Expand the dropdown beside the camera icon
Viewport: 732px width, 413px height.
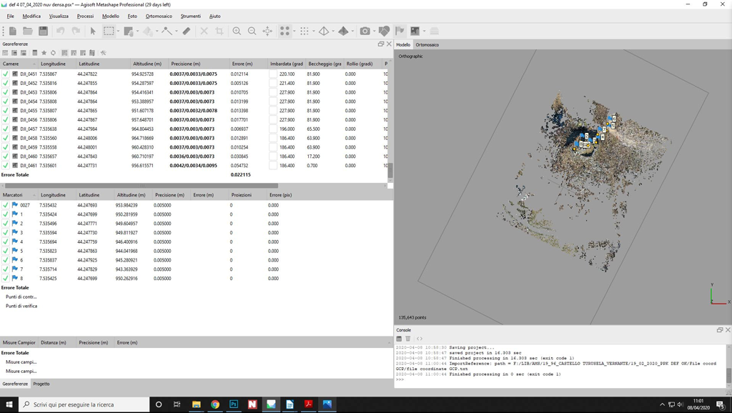pyautogui.click(x=375, y=31)
